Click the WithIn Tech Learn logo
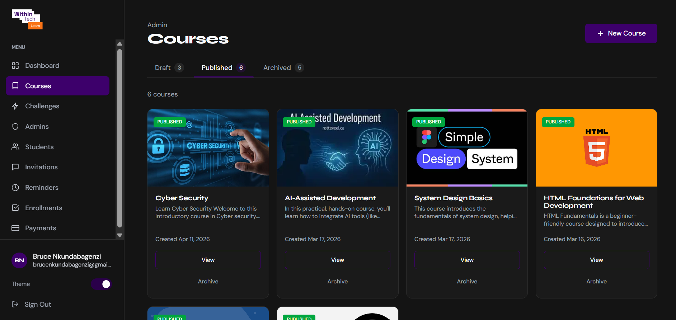Image resolution: width=676 pixels, height=320 pixels. tap(27, 19)
